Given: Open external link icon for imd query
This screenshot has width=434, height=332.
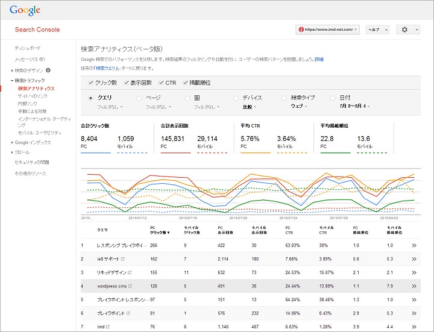Looking at the screenshot, I should tap(108, 327).
